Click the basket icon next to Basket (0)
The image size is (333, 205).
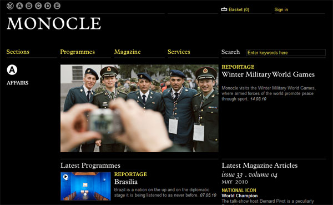[224, 9]
